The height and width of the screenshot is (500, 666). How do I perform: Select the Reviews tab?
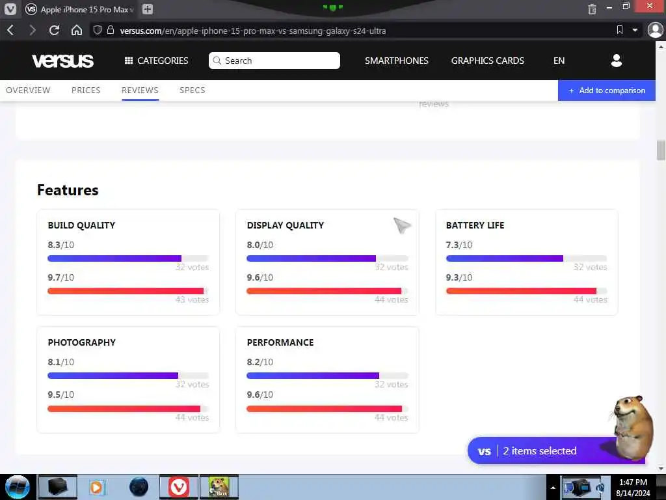click(x=140, y=90)
